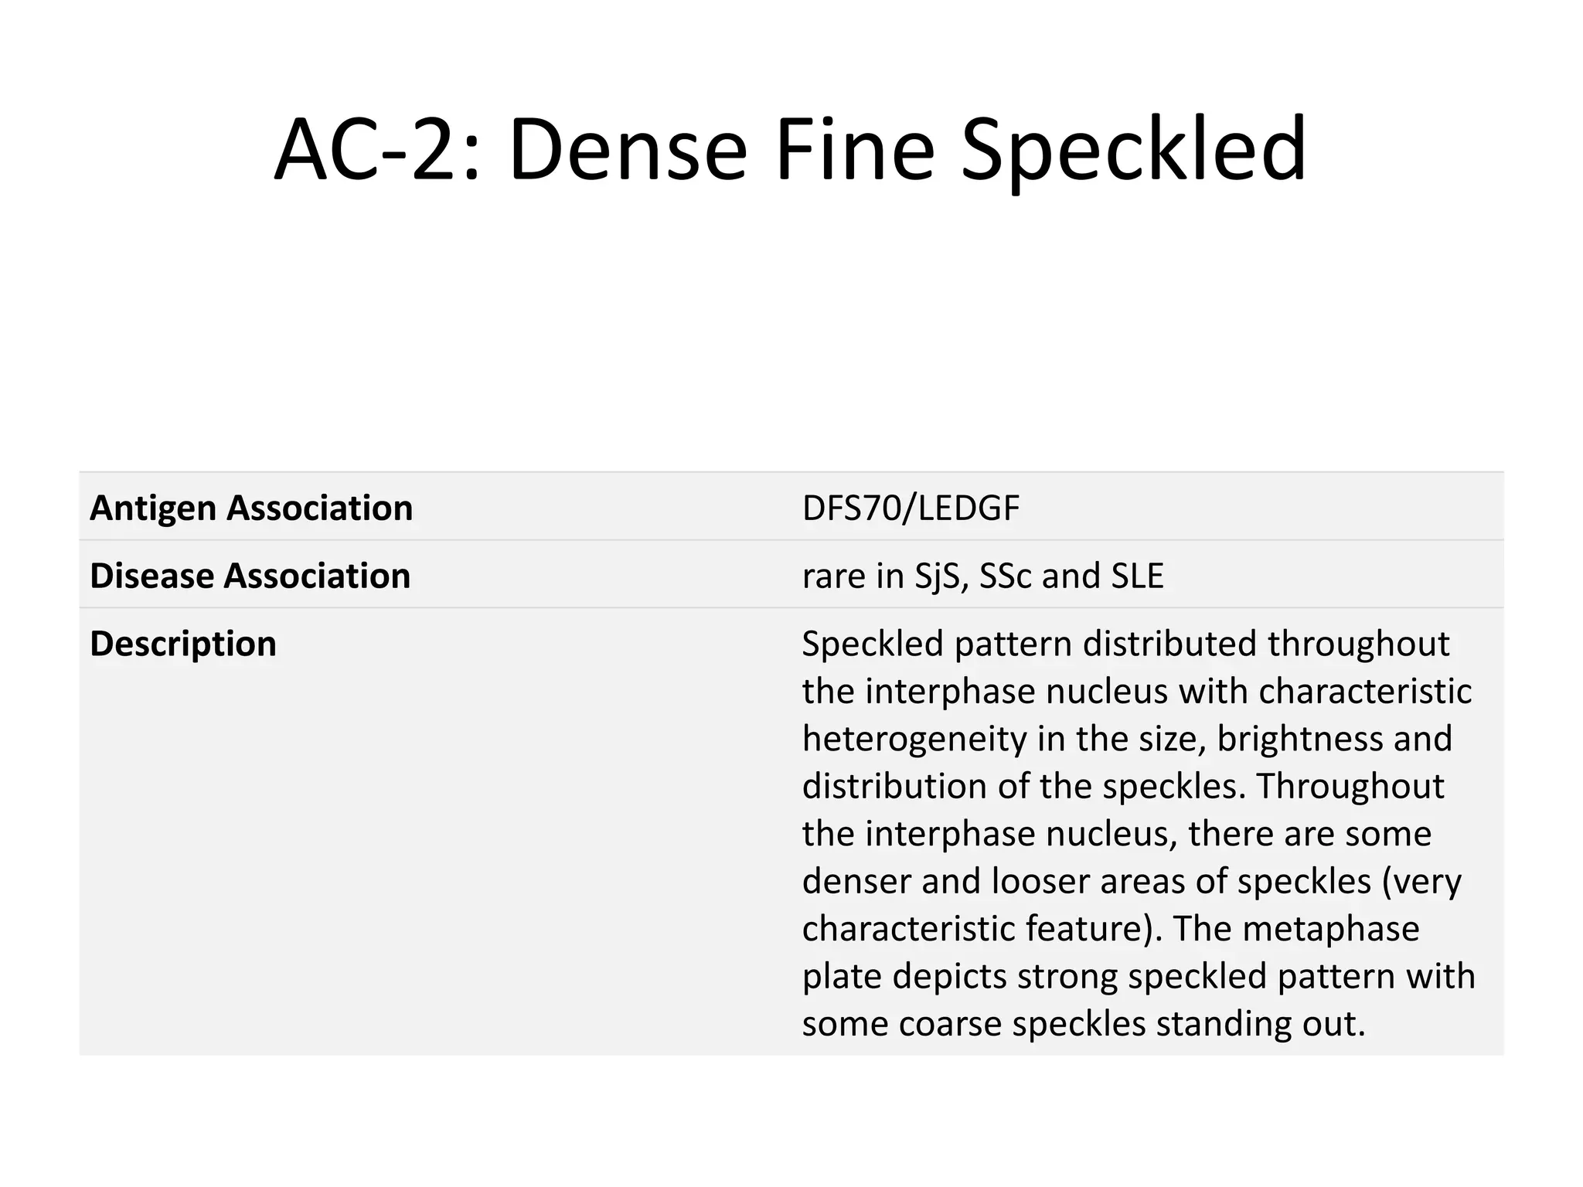The width and height of the screenshot is (1583, 1187).
Task: Click the Description label cell
Action: coord(183,645)
